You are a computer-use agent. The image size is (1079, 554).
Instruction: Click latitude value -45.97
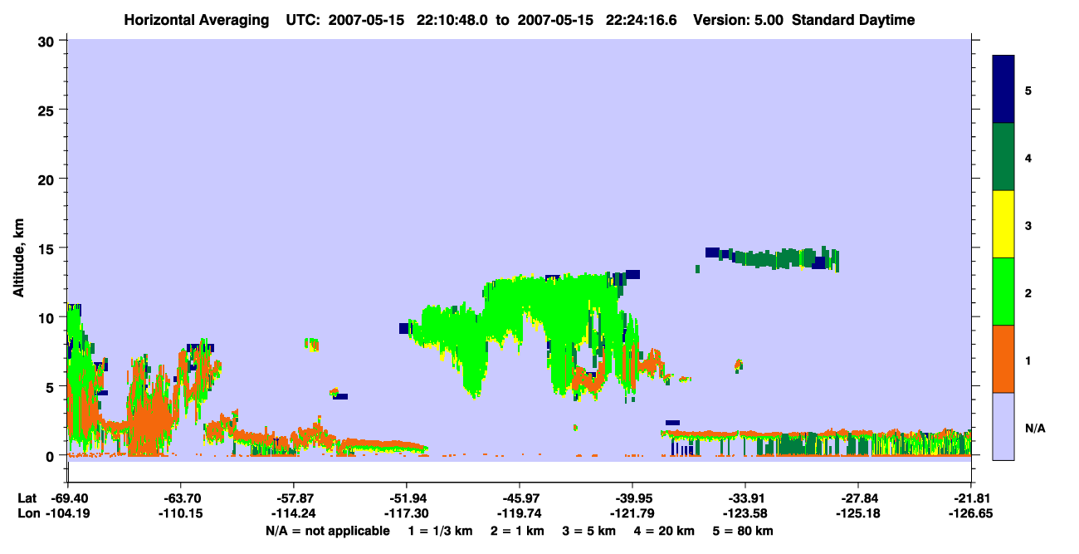click(x=520, y=498)
